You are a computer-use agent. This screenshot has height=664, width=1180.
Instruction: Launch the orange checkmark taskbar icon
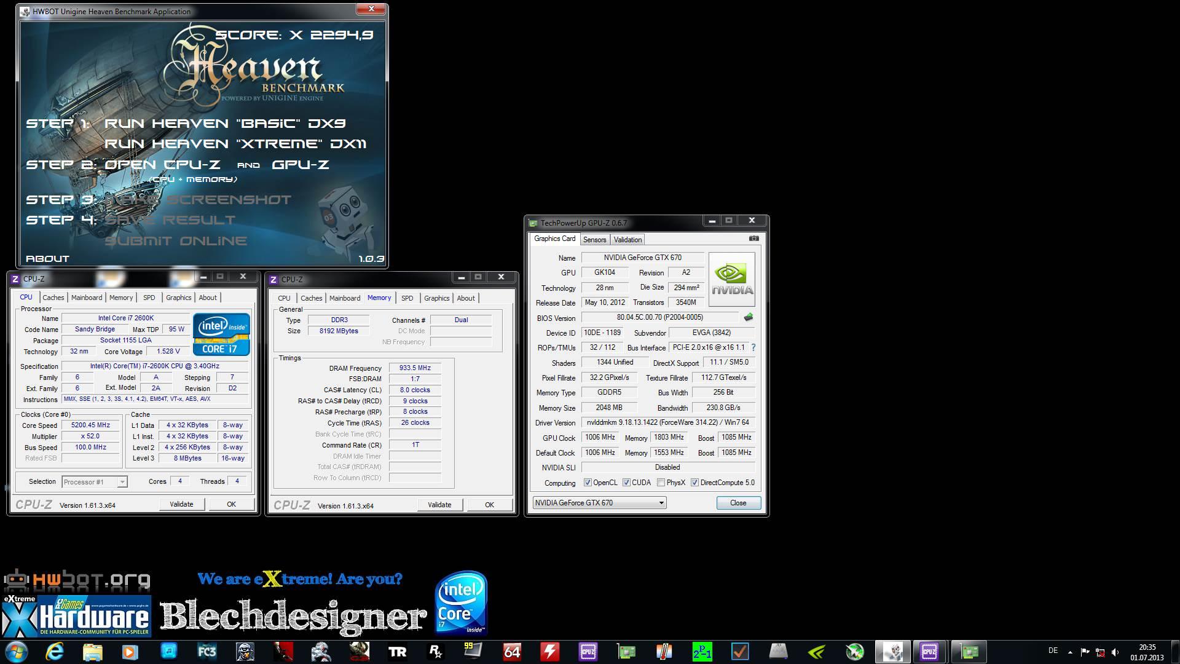coord(740,651)
